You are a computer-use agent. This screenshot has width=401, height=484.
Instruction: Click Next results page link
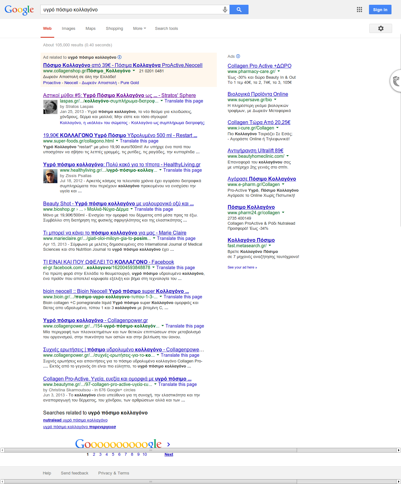click(x=169, y=454)
